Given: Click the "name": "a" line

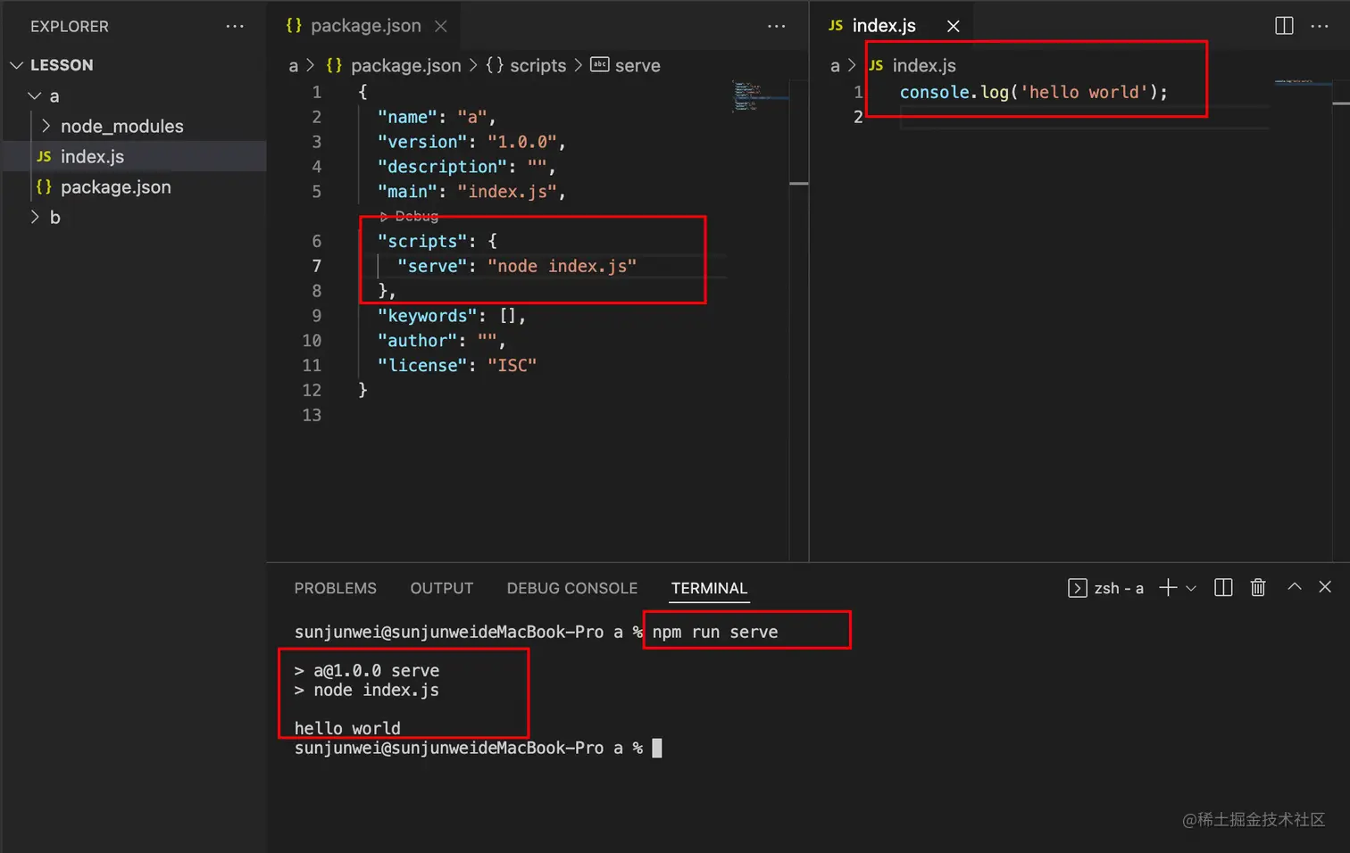Looking at the screenshot, I should (x=437, y=117).
